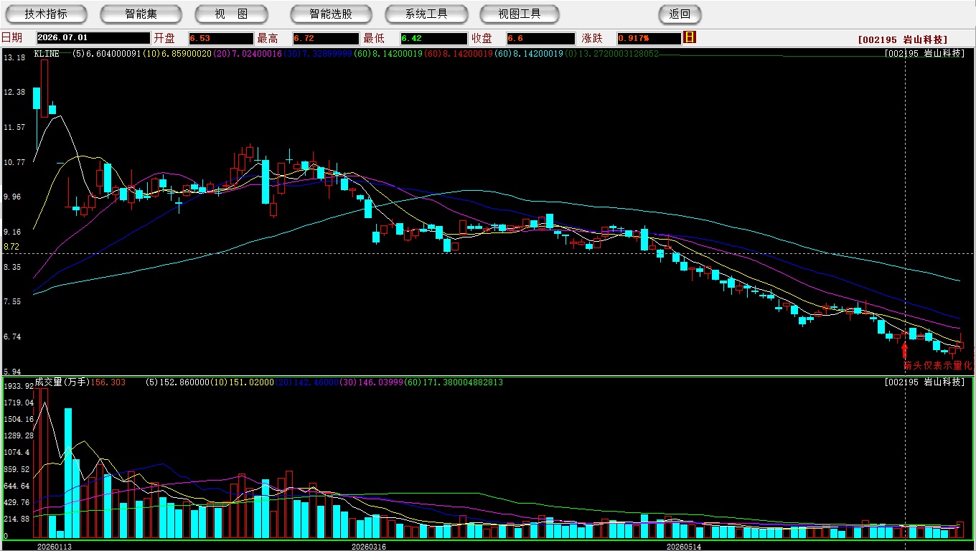976x551 pixels.
Task: Select the 收盘 value field
Action: 541,38
